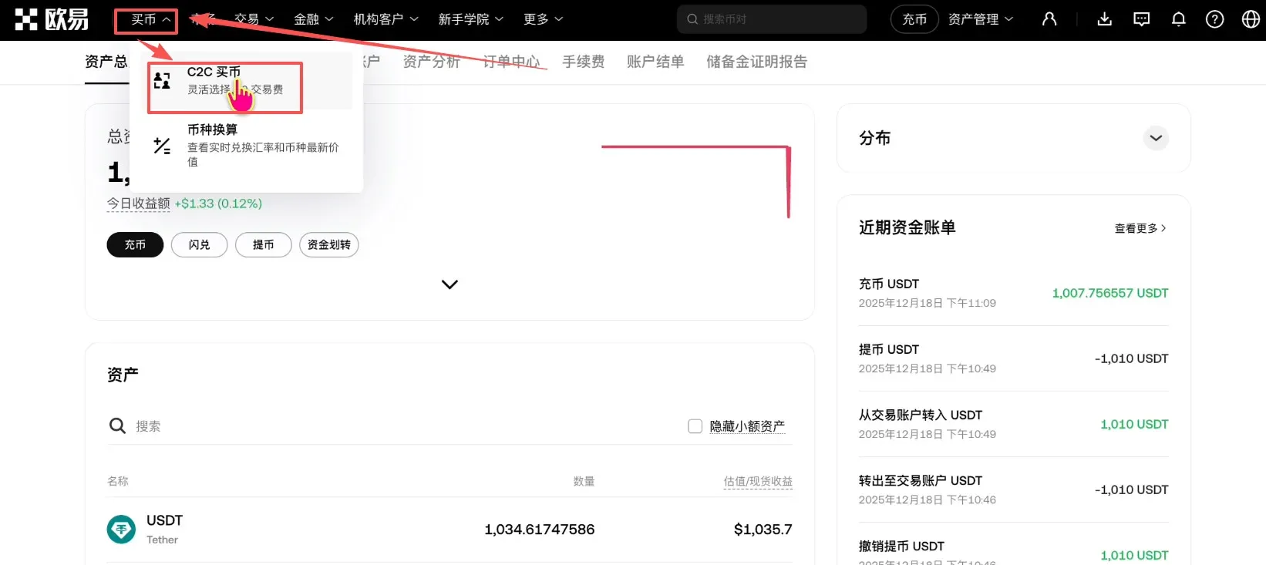The width and height of the screenshot is (1266, 565).
Task: Click the 近期资金账单 heading
Action: (x=907, y=227)
